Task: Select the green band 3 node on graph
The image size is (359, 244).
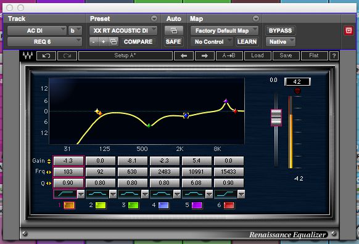Action: (x=149, y=126)
